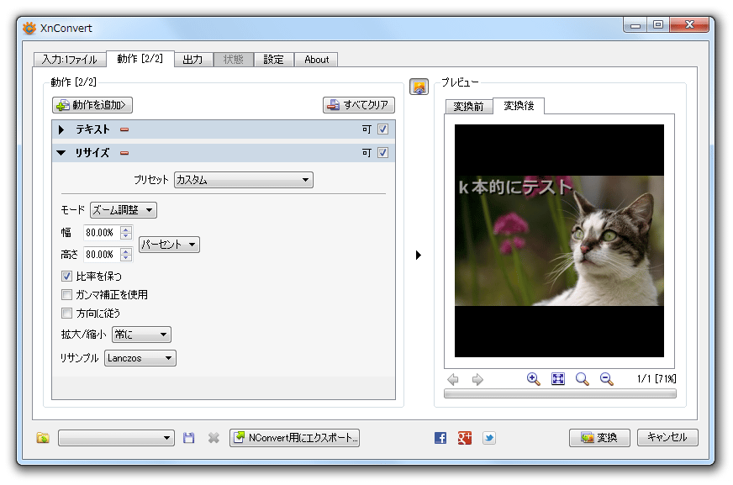Image resolution: width=733 pixels, height=485 pixels.
Task: Fit preview image to window
Action: pyautogui.click(x=558, y=379)
